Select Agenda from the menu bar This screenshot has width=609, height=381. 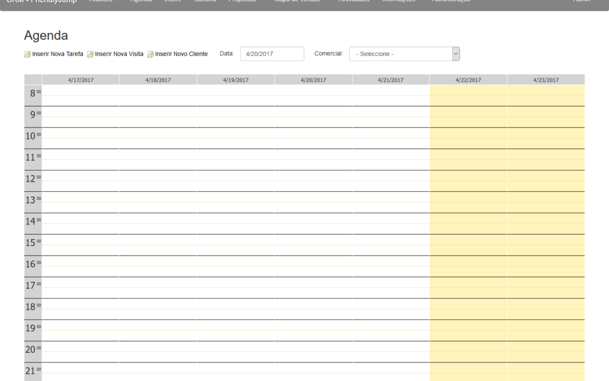point(141,2)
